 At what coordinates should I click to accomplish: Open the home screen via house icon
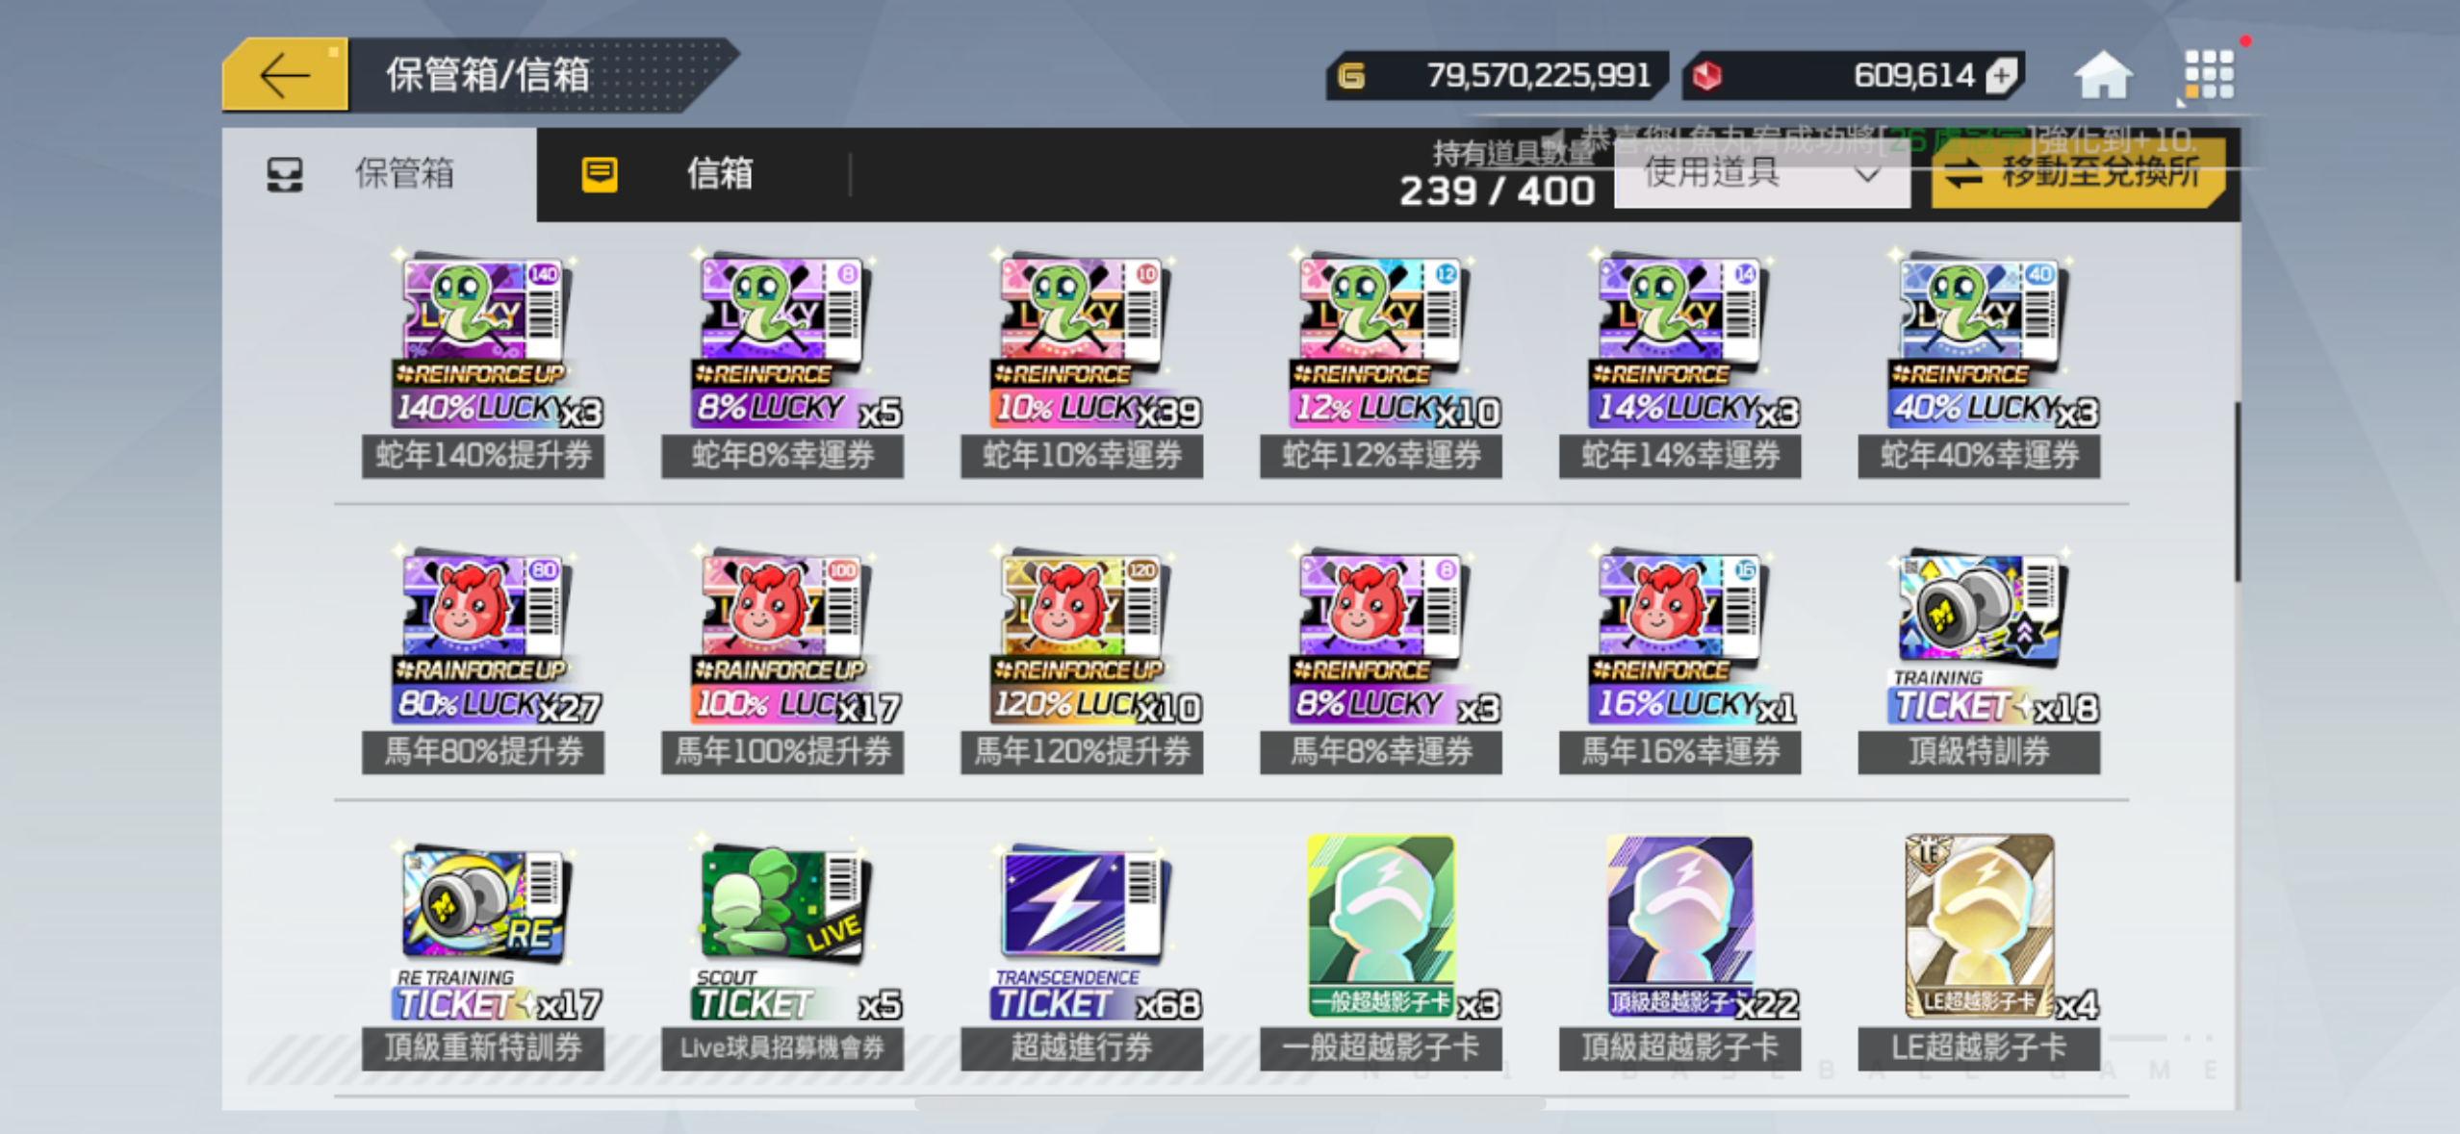(2103, 75)
